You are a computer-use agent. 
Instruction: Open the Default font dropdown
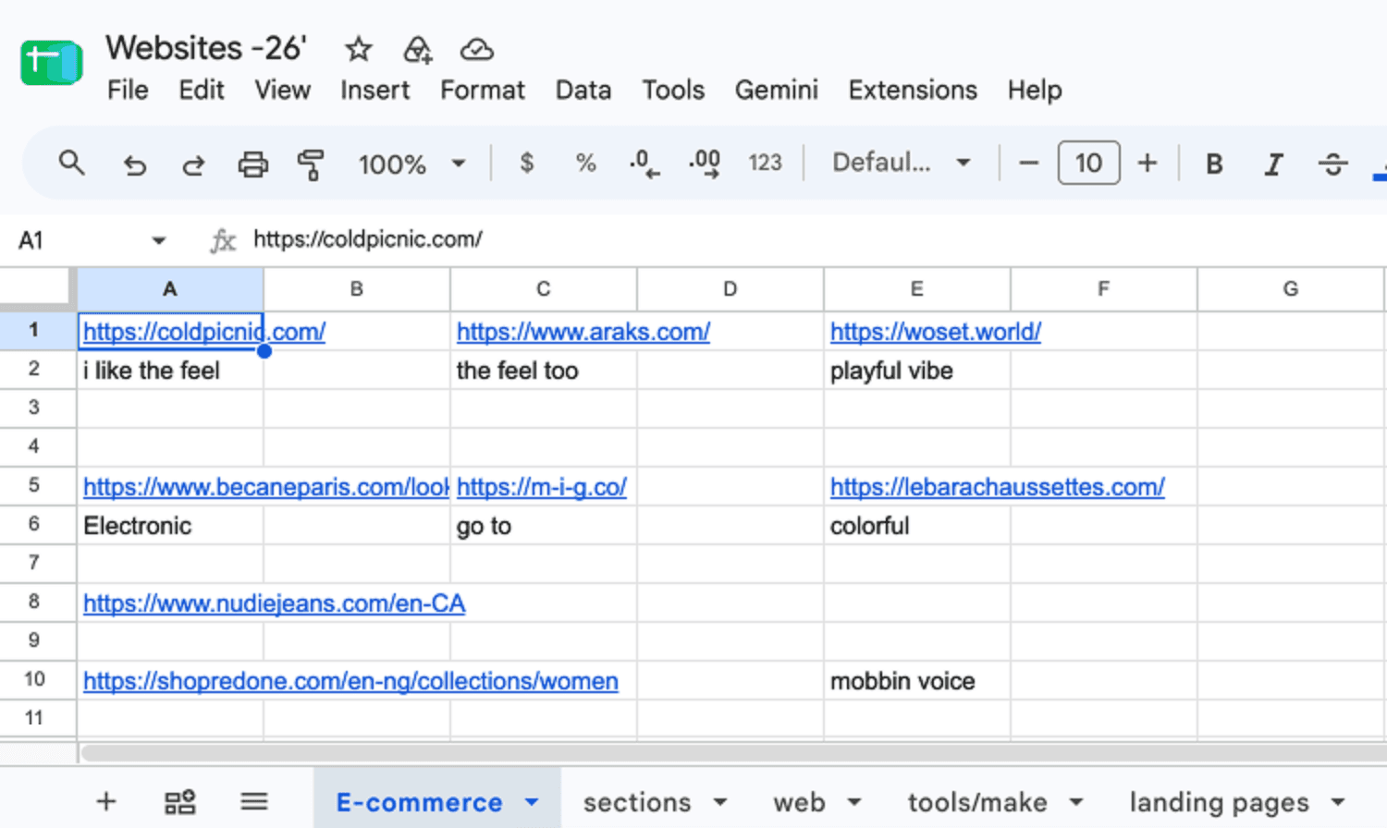pyautogui.click(x=902, y=164)
